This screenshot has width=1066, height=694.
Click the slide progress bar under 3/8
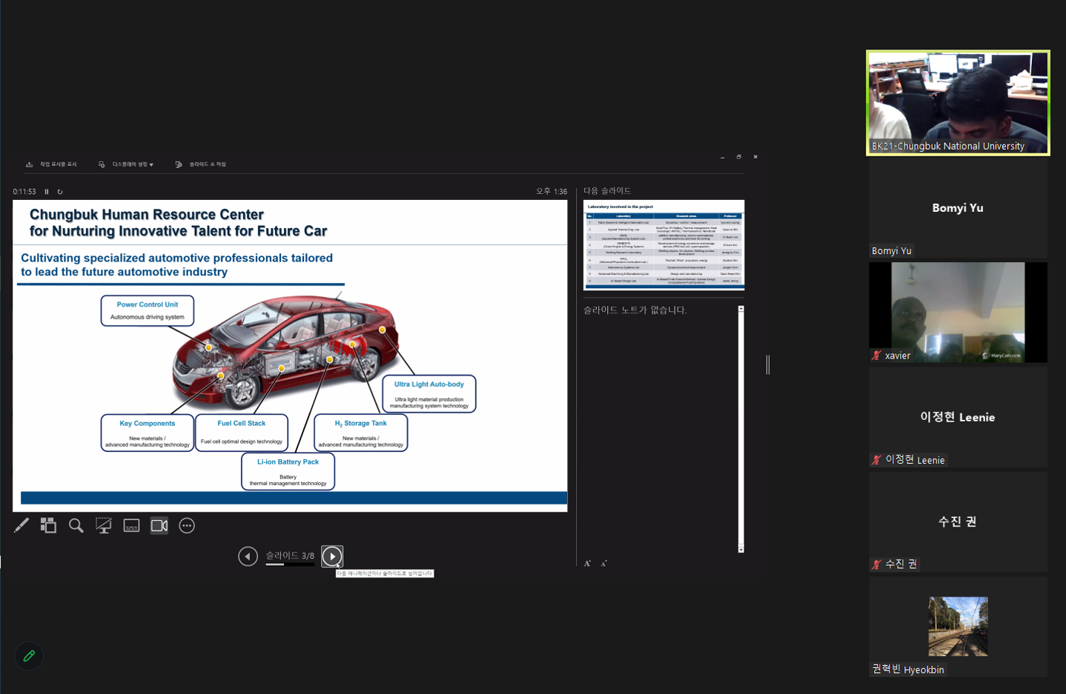[x=290, y=564]
